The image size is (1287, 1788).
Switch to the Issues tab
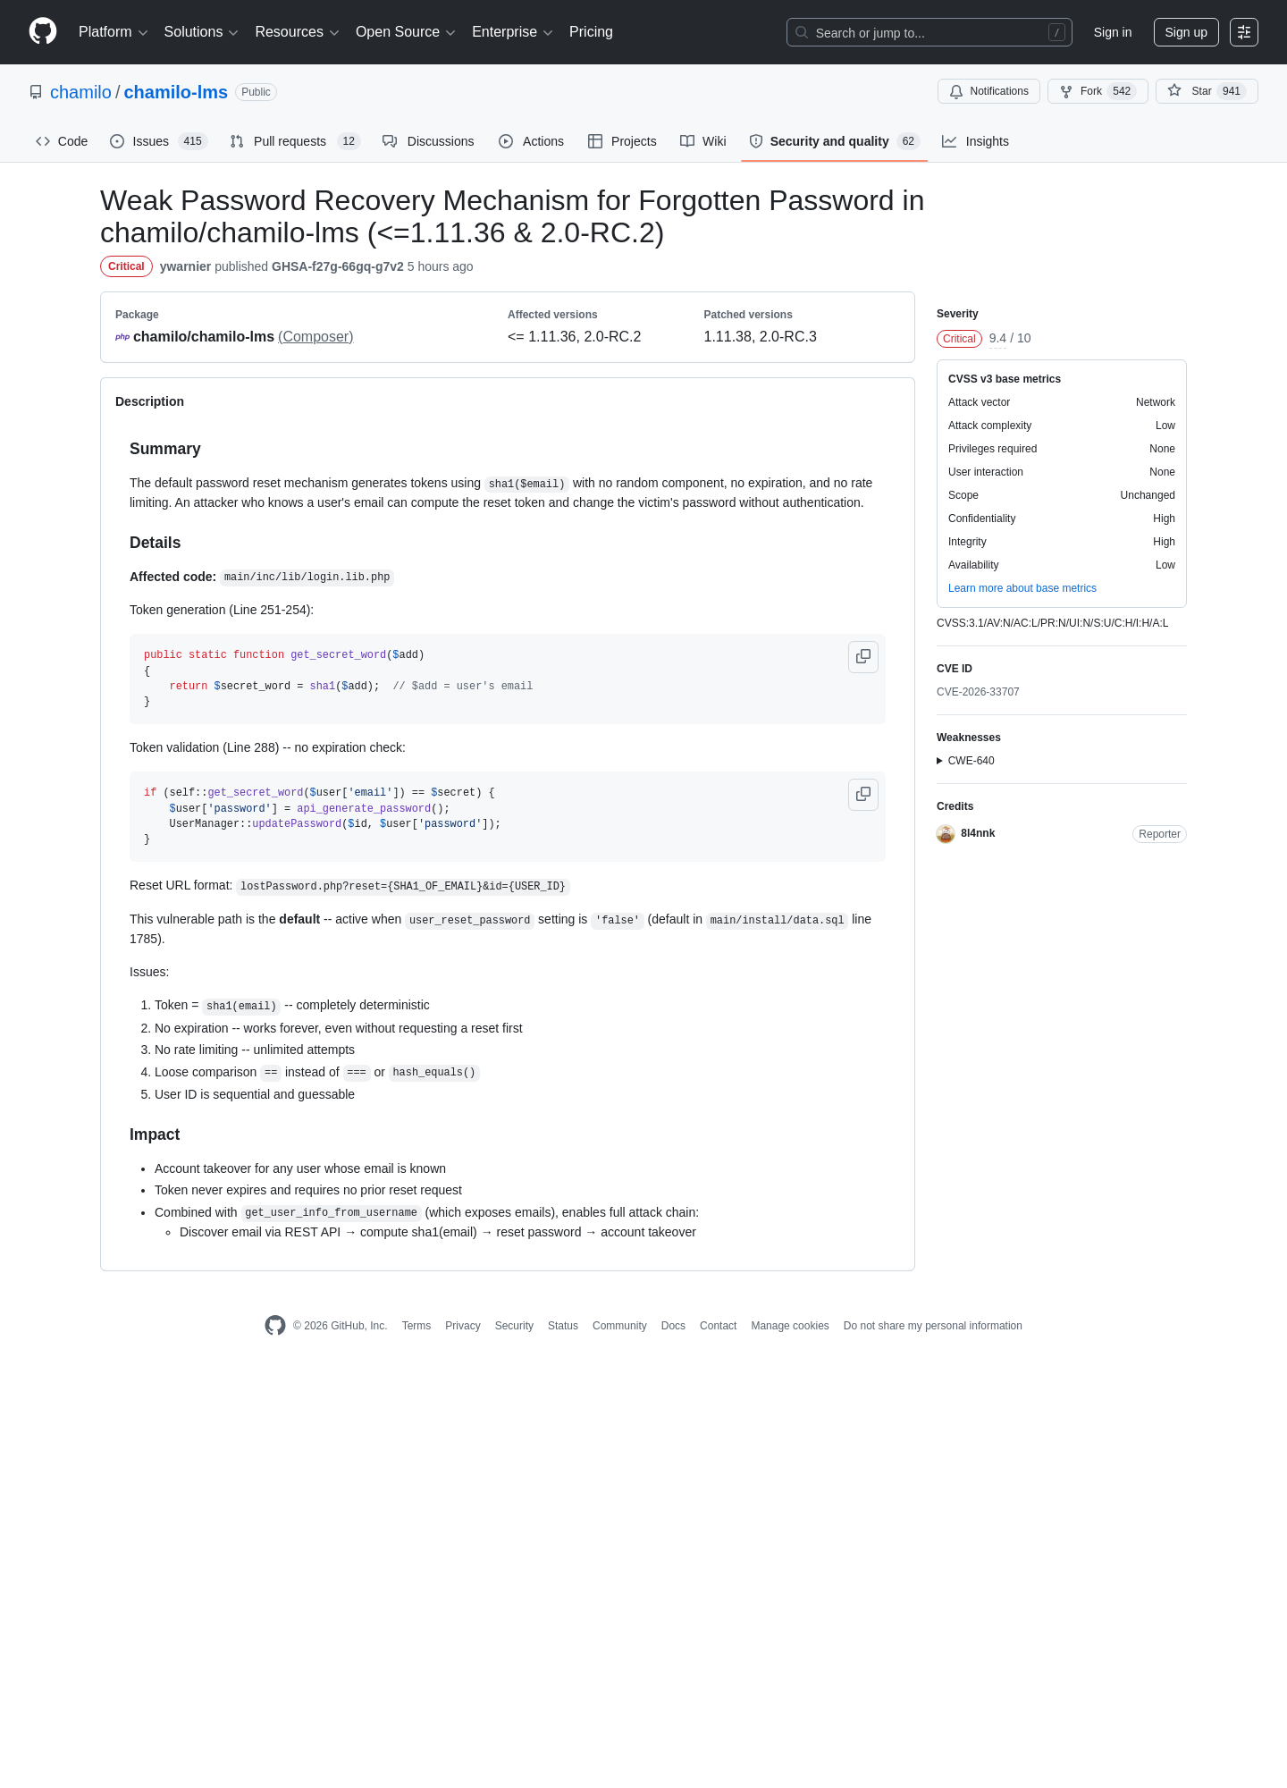tap(158, 141)
